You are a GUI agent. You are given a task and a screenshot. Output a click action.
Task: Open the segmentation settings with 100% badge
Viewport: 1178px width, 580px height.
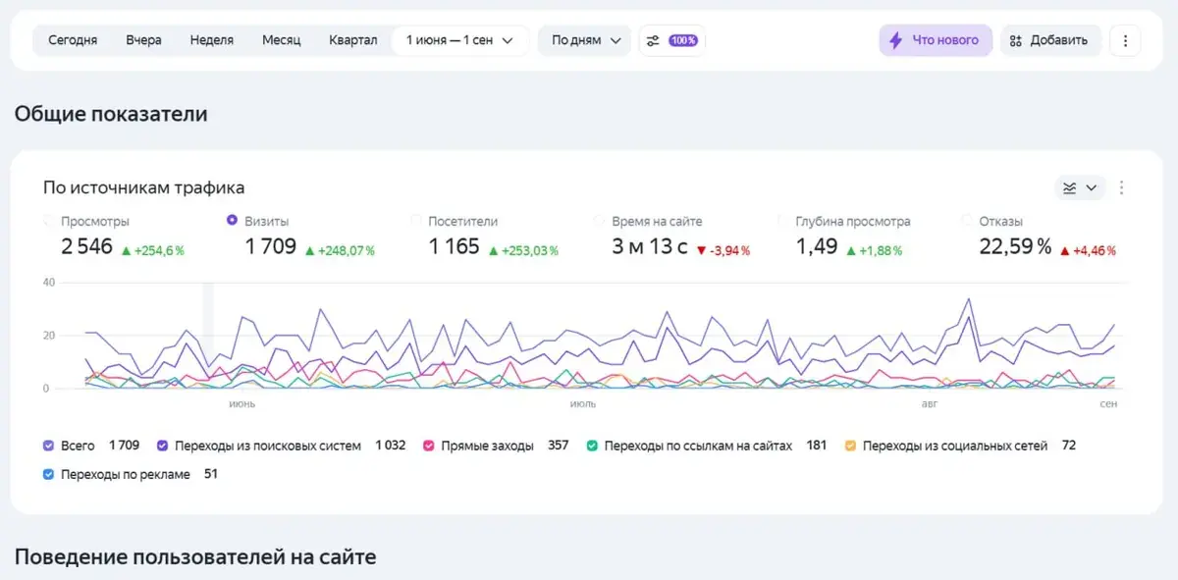[672, 40]
